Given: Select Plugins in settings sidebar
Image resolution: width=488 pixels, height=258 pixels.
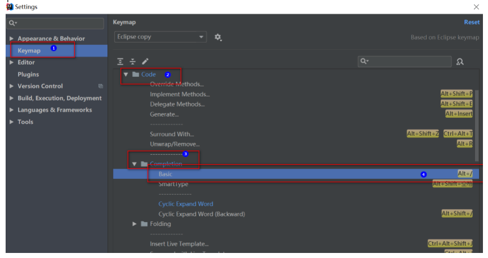Looking at the screenshot, I should coord(28,75).
